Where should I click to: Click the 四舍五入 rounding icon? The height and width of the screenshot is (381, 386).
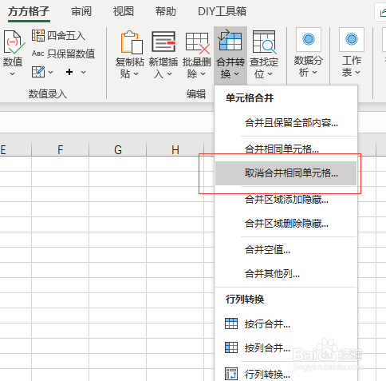tap(38, 35)
